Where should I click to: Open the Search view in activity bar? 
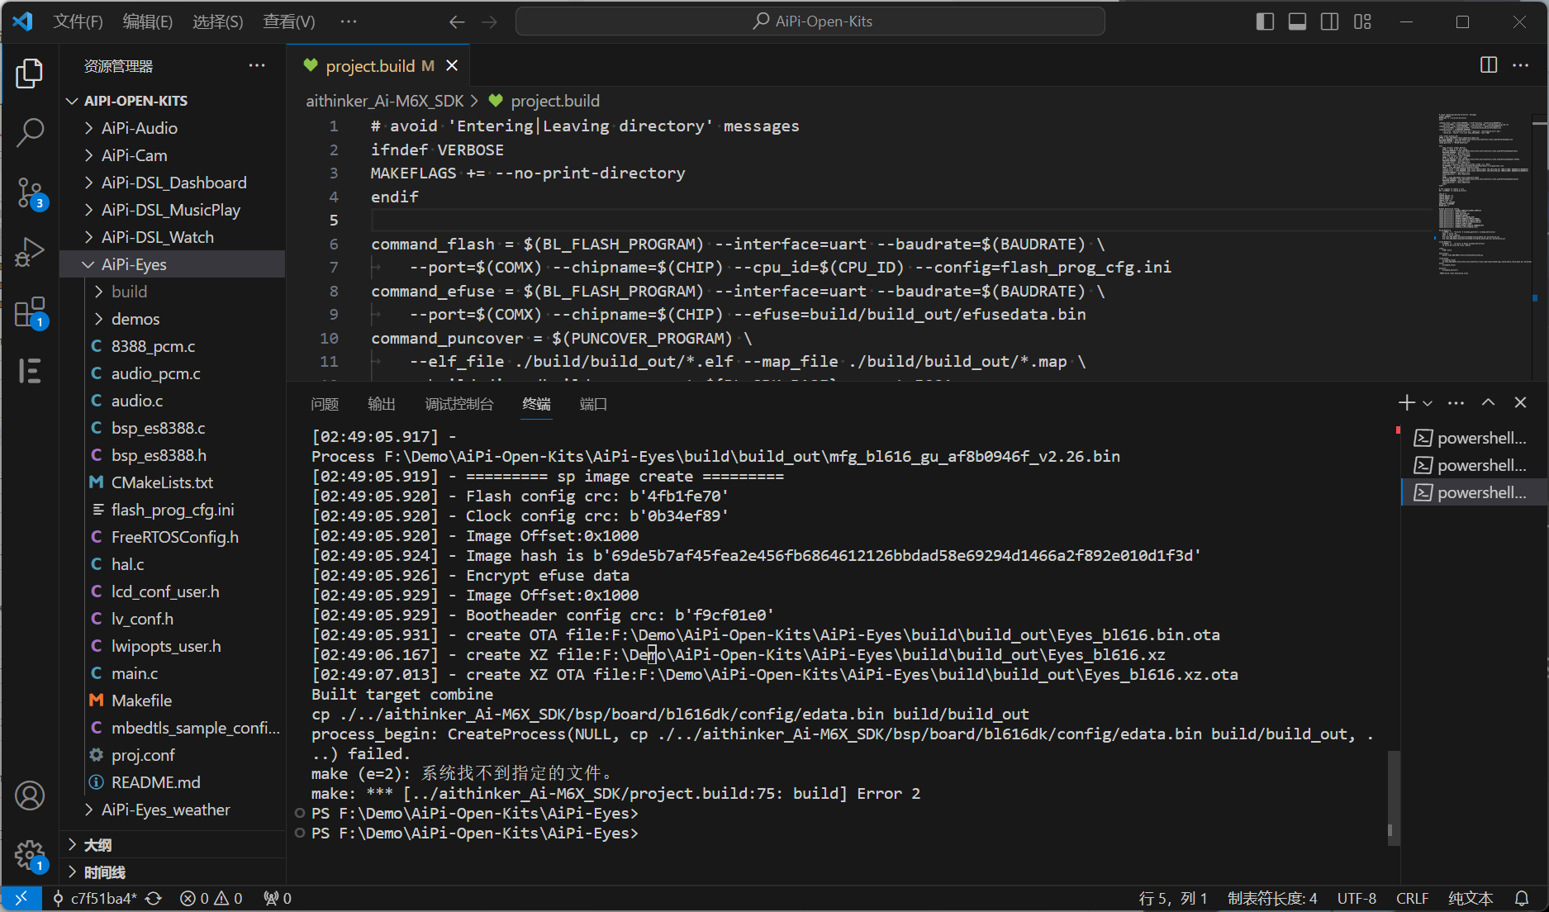tap(30, 132)
